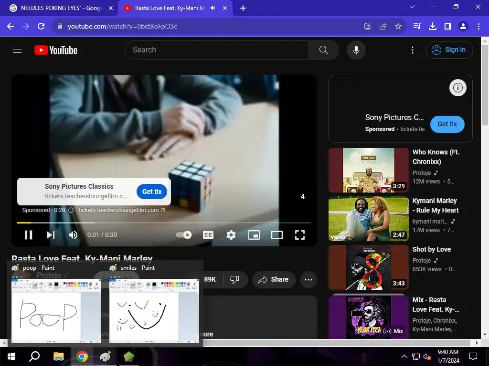Toggle the Chrome side panel icon
The height and width of the screenshot is (366, 489).
(x=448, y=27)
